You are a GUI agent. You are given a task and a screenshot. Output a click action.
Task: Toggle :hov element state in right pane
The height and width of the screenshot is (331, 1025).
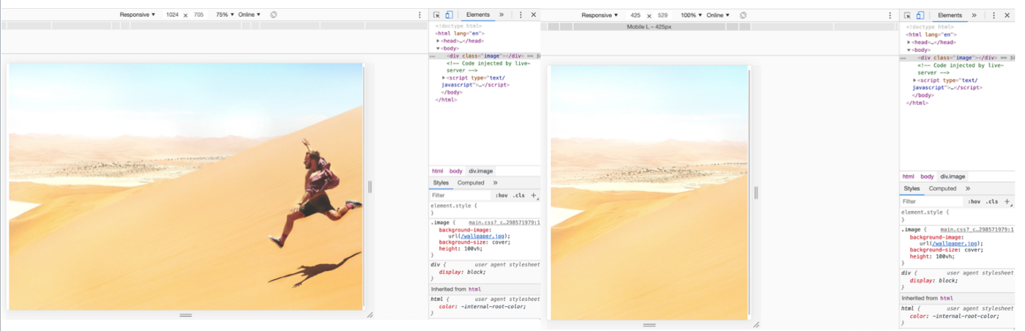[974, 201]
